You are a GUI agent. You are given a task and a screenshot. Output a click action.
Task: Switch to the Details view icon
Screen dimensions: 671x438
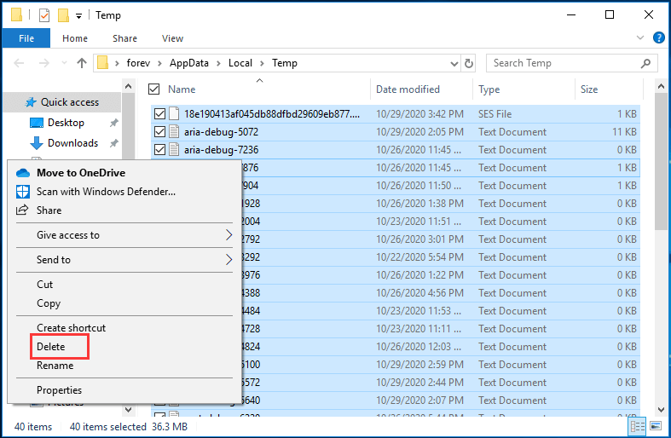(637, 426)
